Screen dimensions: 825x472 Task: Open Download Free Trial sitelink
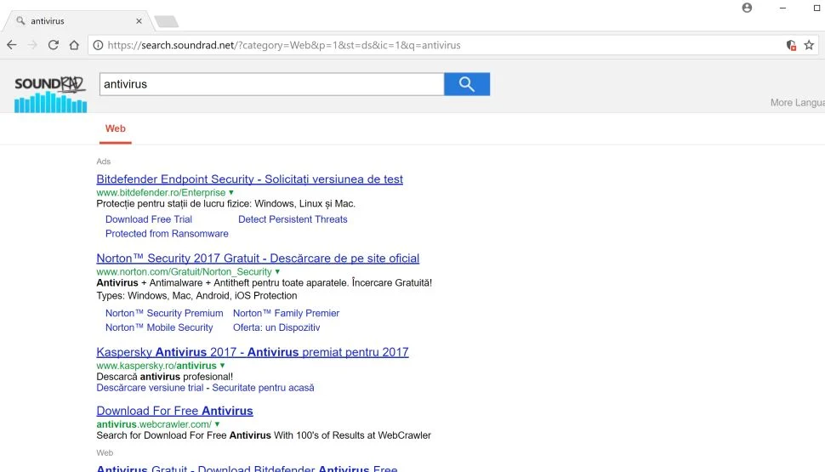[149, 219]
